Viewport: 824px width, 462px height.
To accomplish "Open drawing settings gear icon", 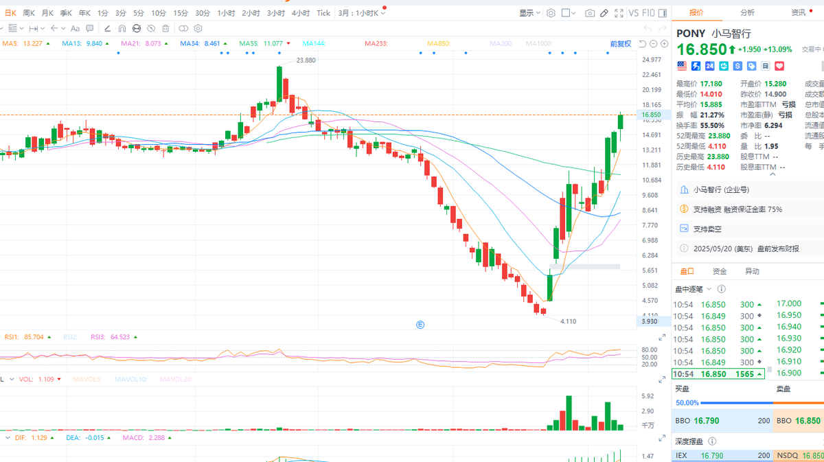I will [198, 28].
